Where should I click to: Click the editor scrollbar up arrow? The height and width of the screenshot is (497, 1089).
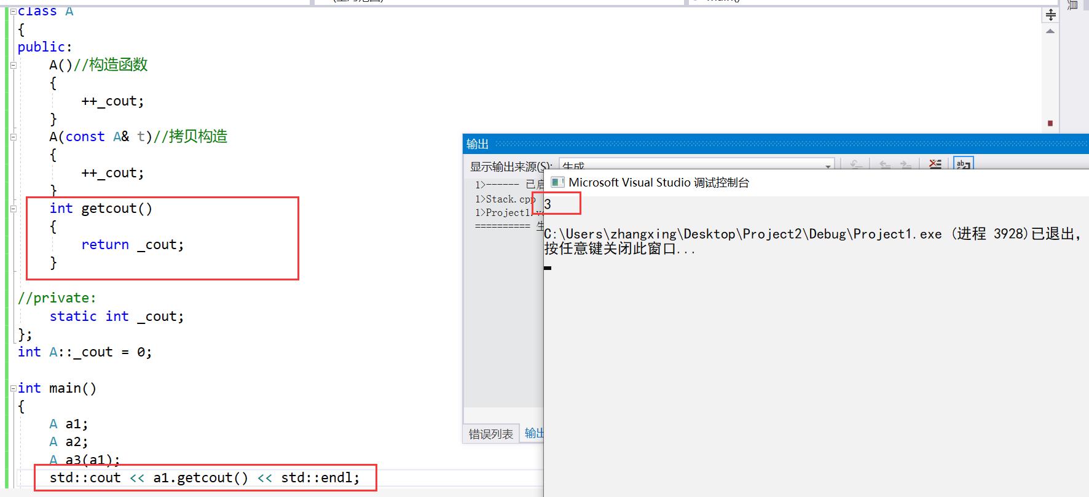(1050, 31)
